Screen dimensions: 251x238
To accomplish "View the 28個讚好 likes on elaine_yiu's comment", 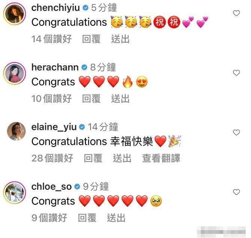I will click(x=52, y=158).
